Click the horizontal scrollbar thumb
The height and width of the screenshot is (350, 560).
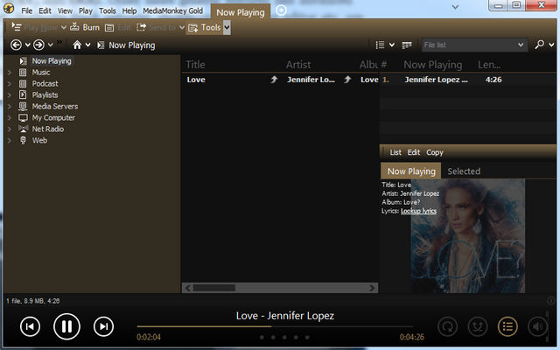pyautogui.click(x=214, y=288)
